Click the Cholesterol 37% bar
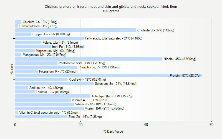 point(75,30)
